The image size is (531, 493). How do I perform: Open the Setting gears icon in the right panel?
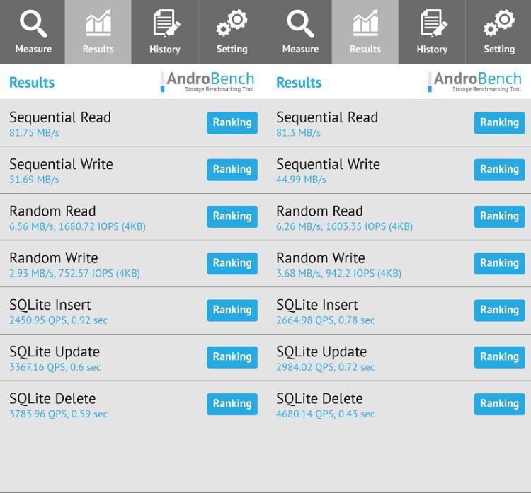click(x=498, y=24)
